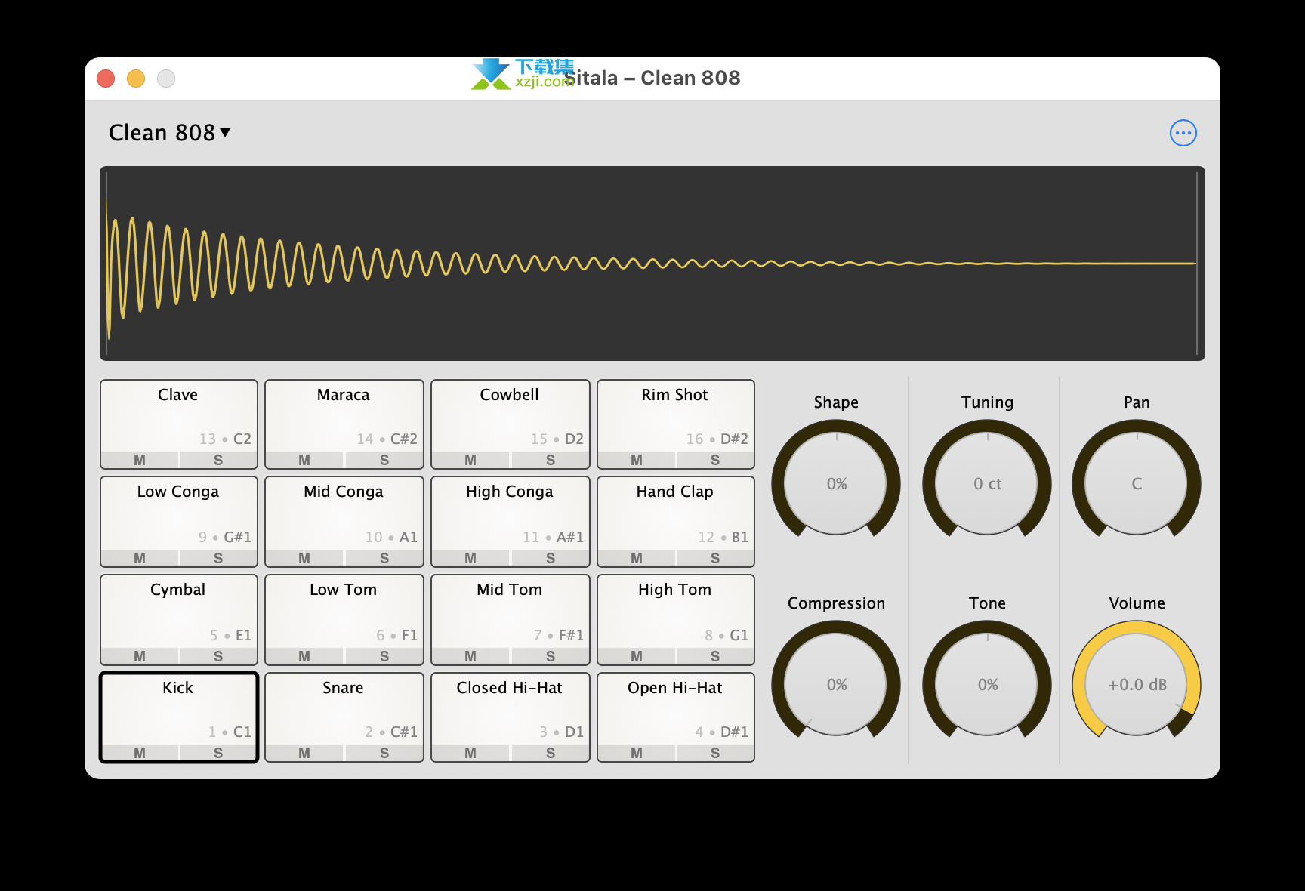Mute the High Conga pad
Screen dimensions: 1305x891
click(x=470, y=558)
